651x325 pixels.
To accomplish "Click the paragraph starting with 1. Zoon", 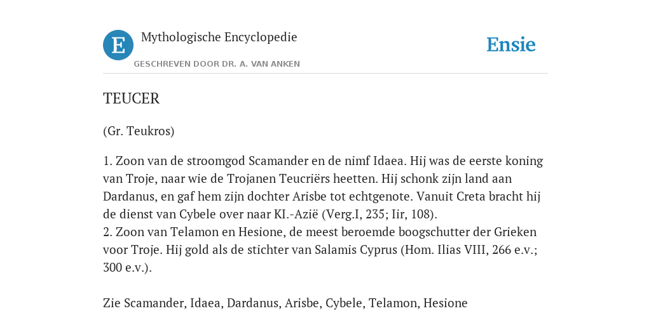I will (323, 187).
